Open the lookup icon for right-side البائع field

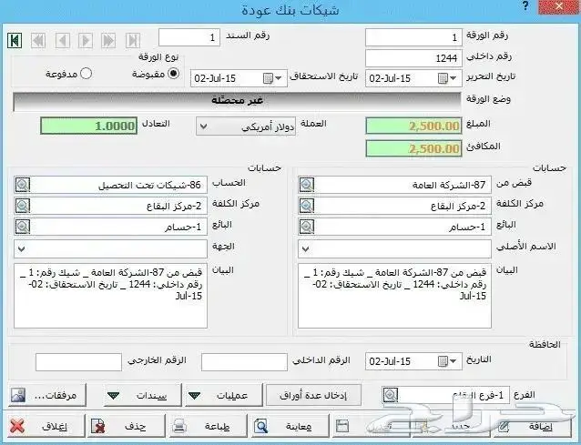pos(307,227)
